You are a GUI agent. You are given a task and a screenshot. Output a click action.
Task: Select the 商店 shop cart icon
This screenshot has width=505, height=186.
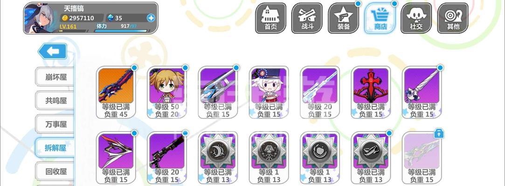pos(380,18)
